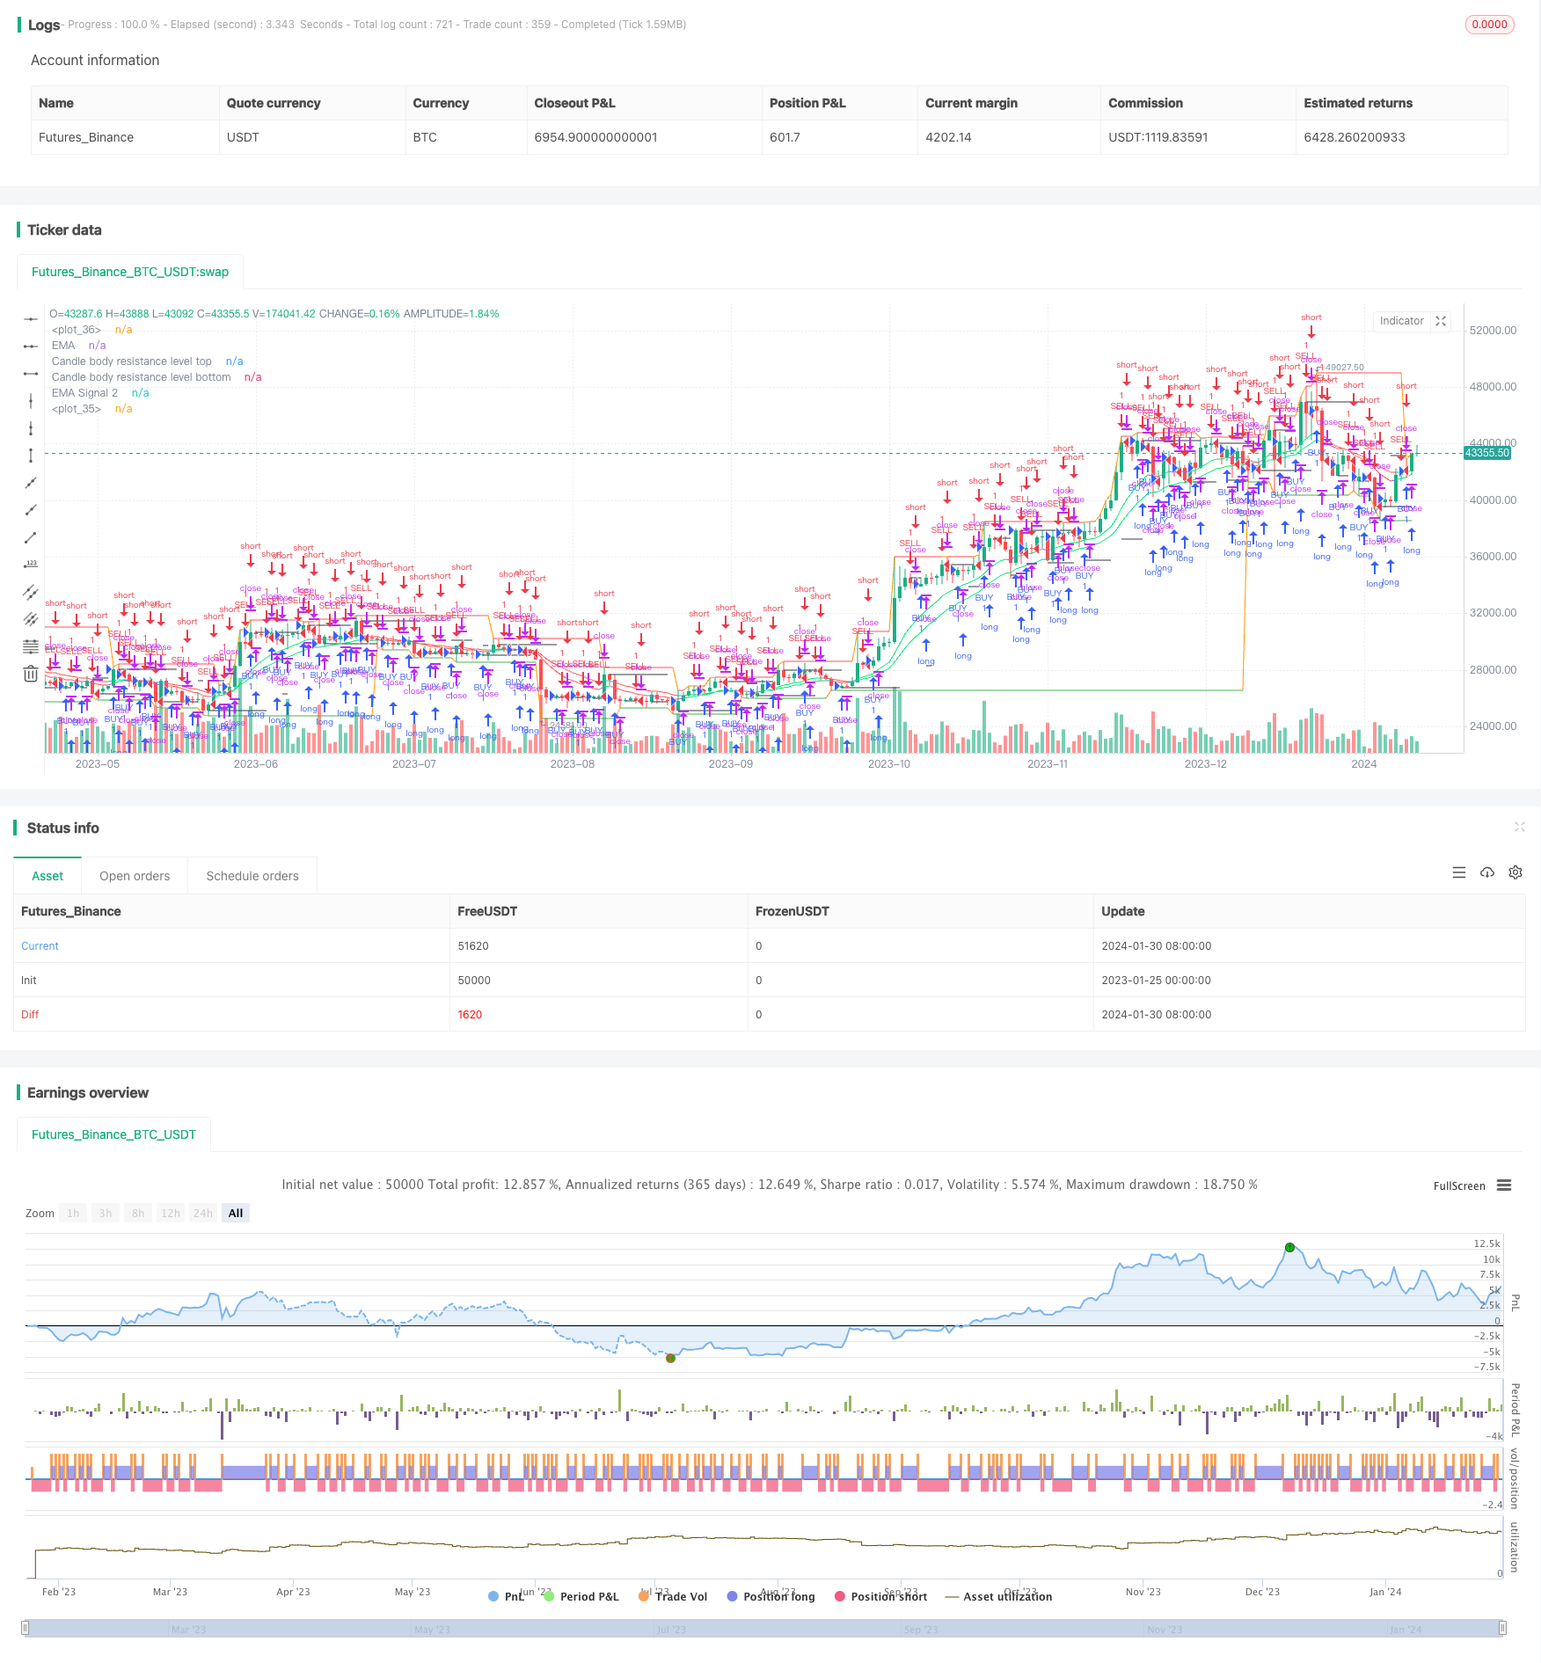Click the Futures_Binance_BTC_USDT:swap ticker tab
Image resolution: width=1541 pixels, height=1663 pixels.
[x=130, y=272]
